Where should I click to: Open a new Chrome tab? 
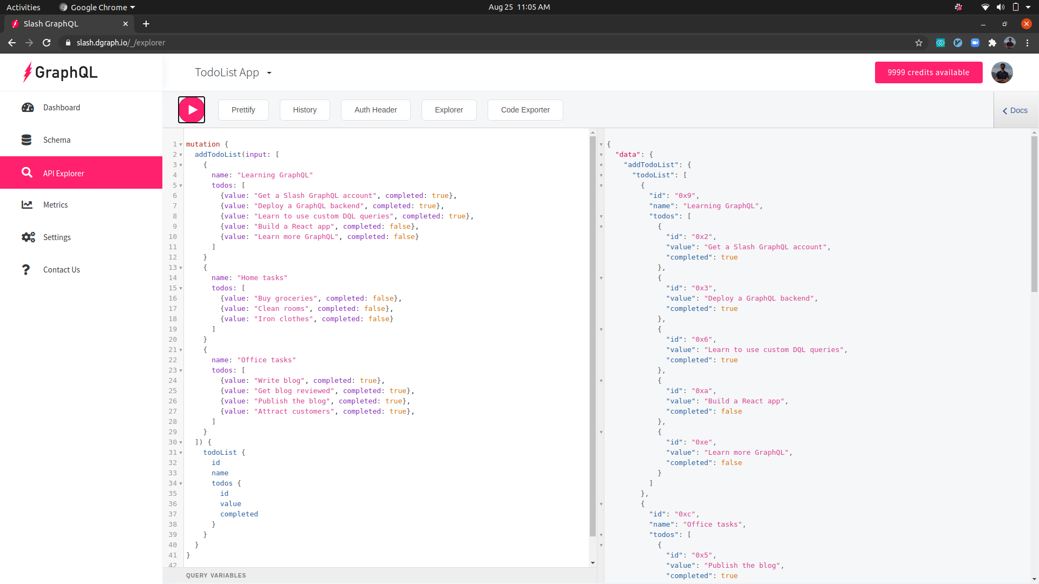[x=146, y=24]
